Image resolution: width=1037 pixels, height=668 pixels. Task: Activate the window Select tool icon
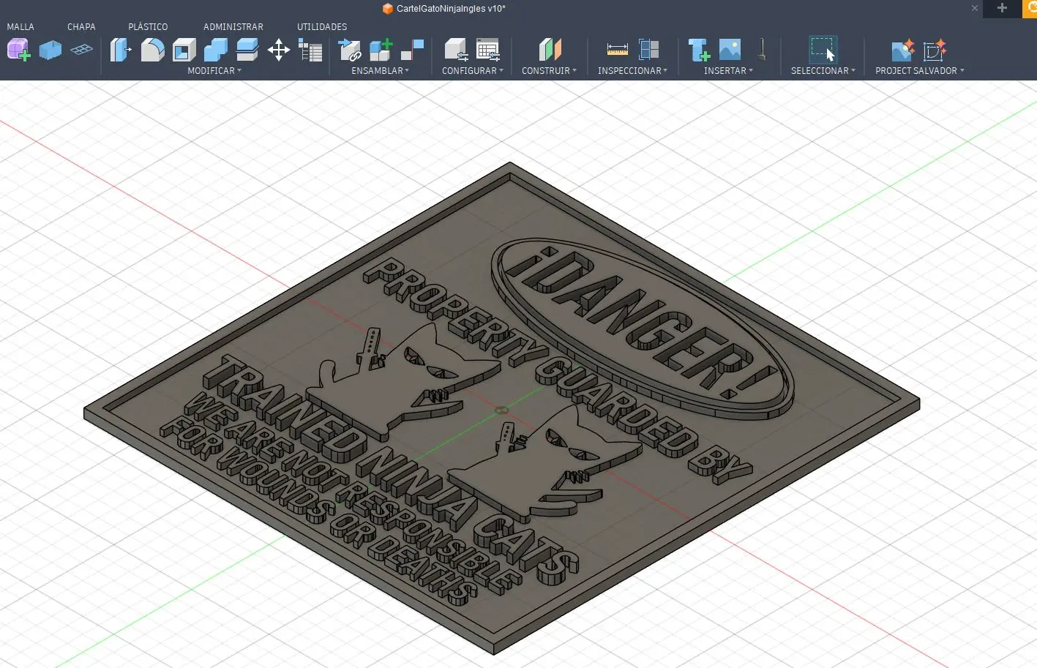823,49
